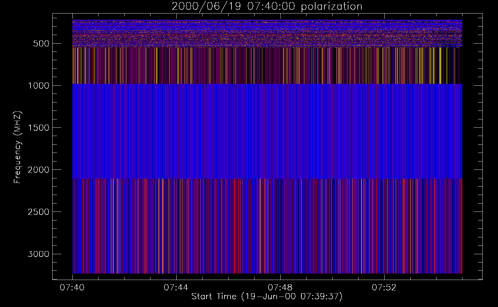Click the "Frequency (MHZ)" axis label
Screen dimensions: 498x307
click(x=18, y=147)
